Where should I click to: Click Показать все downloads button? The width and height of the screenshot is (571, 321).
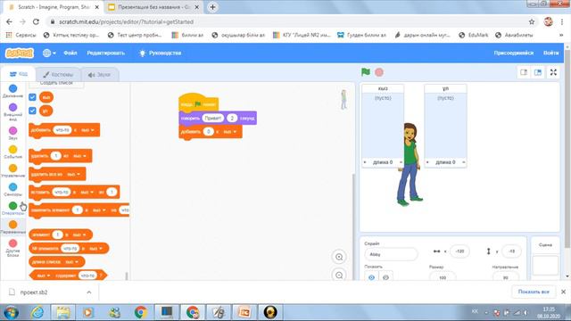[x=534, y=292]
